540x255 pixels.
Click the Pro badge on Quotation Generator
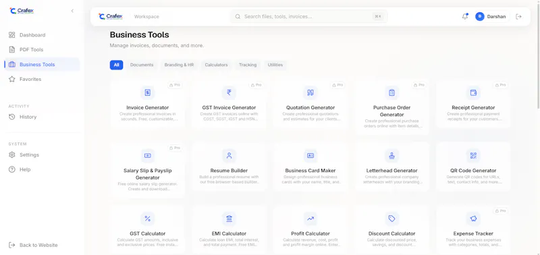click(x=337, y=84)
